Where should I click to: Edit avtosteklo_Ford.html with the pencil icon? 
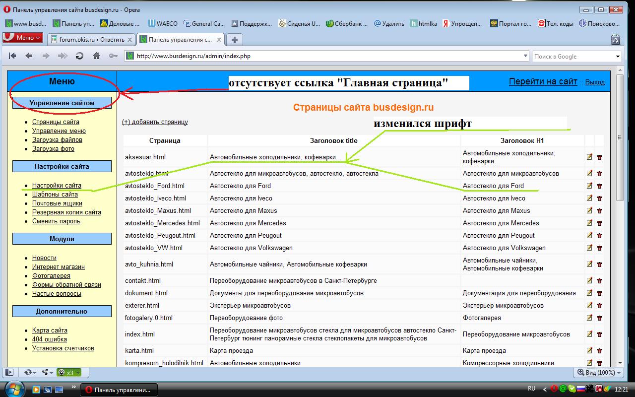(x=589, y=186)
